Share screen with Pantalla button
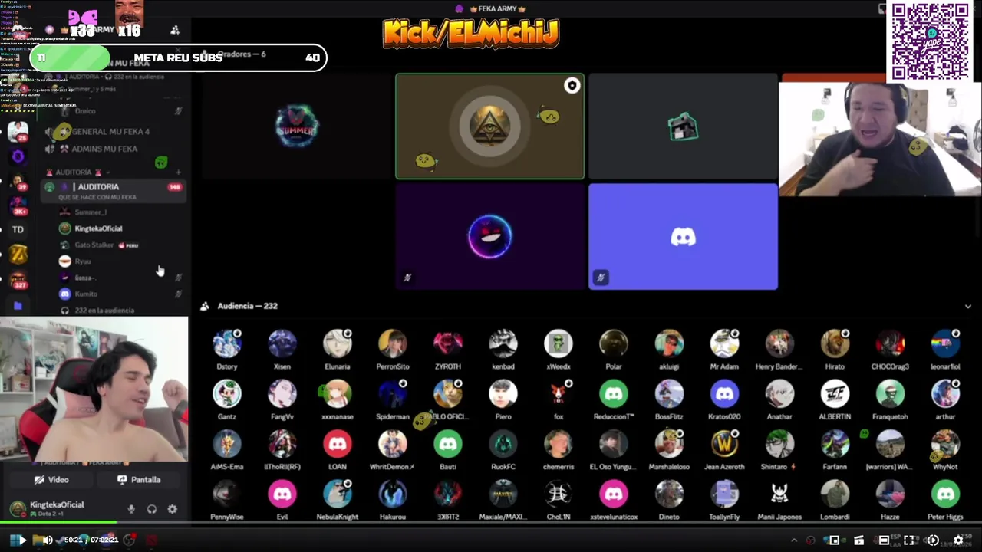 [x=139, y=480]
